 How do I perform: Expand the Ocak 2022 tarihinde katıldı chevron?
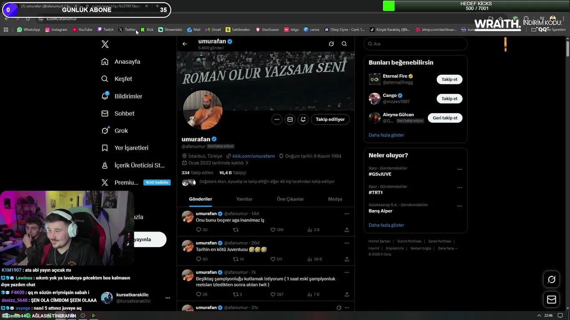[247, 163]
